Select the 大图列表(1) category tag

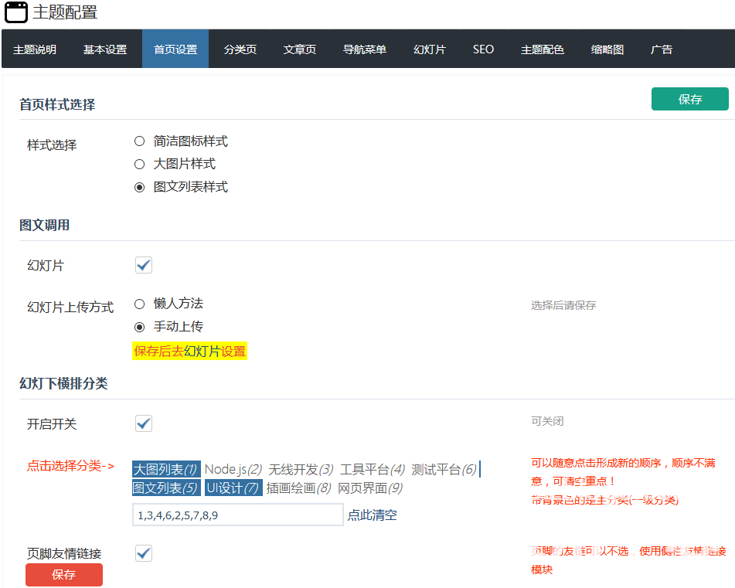tap(166, 470)
